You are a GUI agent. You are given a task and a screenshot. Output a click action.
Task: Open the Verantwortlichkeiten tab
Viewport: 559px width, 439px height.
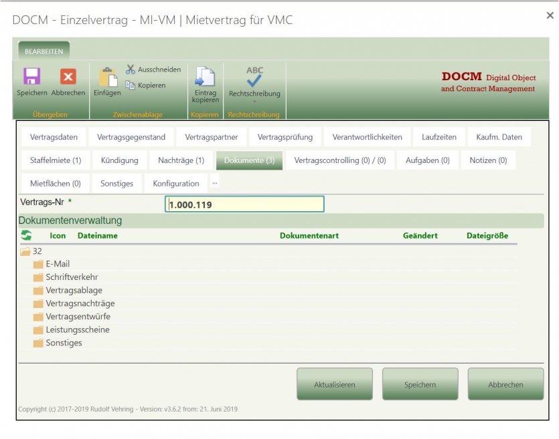pyautogui.click(x=368, y=137)
